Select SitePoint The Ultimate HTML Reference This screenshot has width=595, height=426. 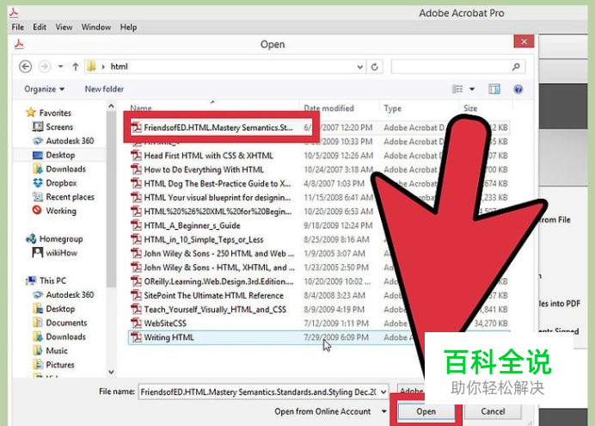point(213,296)
